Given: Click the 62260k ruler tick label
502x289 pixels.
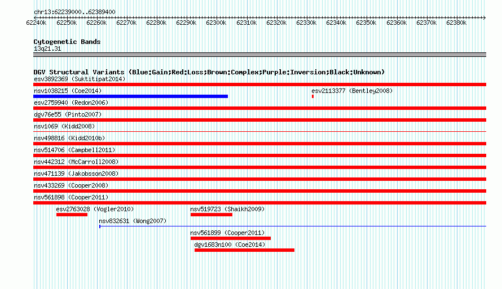Looking at the screenshot, I should (96, 23).
